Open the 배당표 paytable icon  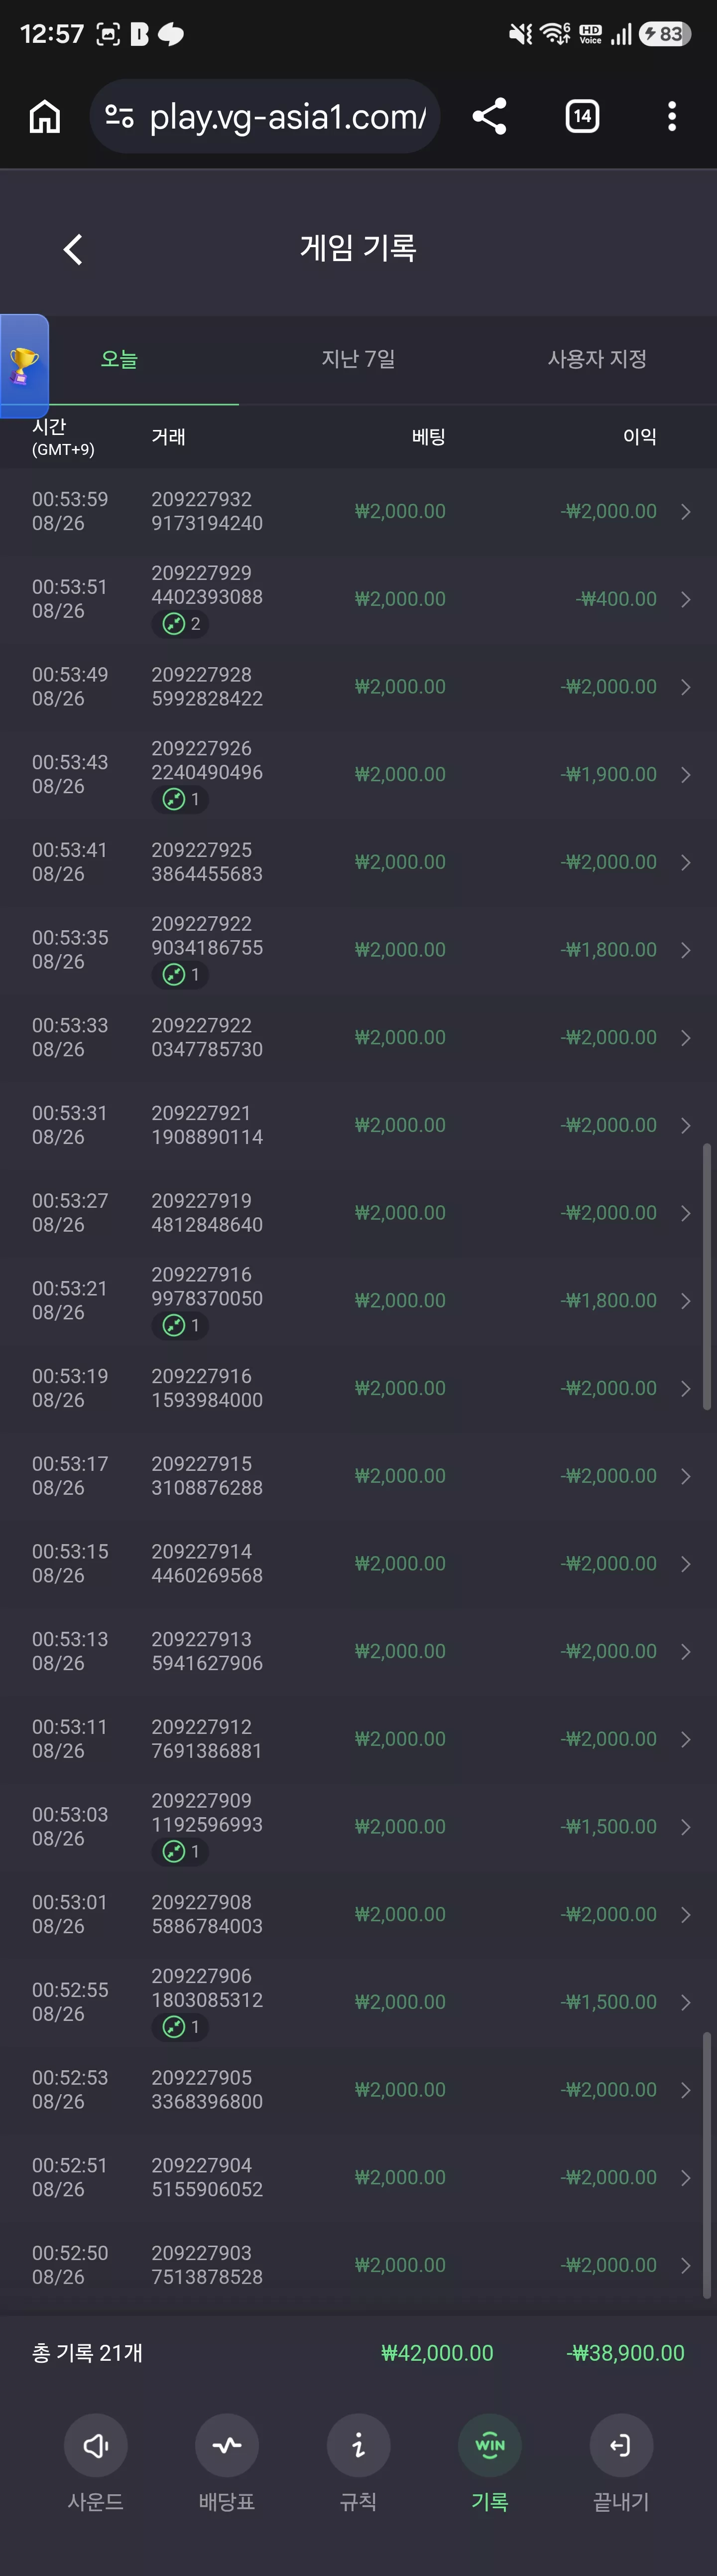pos(227,2445)
